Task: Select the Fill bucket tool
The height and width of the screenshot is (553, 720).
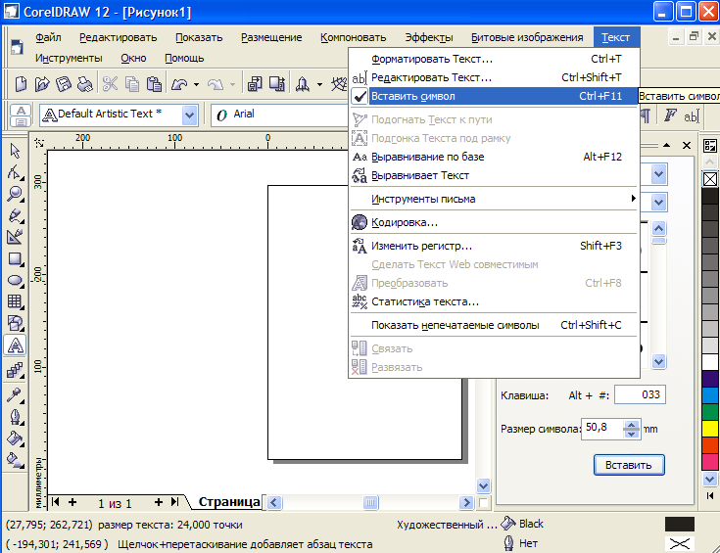Action: point(15,438)
